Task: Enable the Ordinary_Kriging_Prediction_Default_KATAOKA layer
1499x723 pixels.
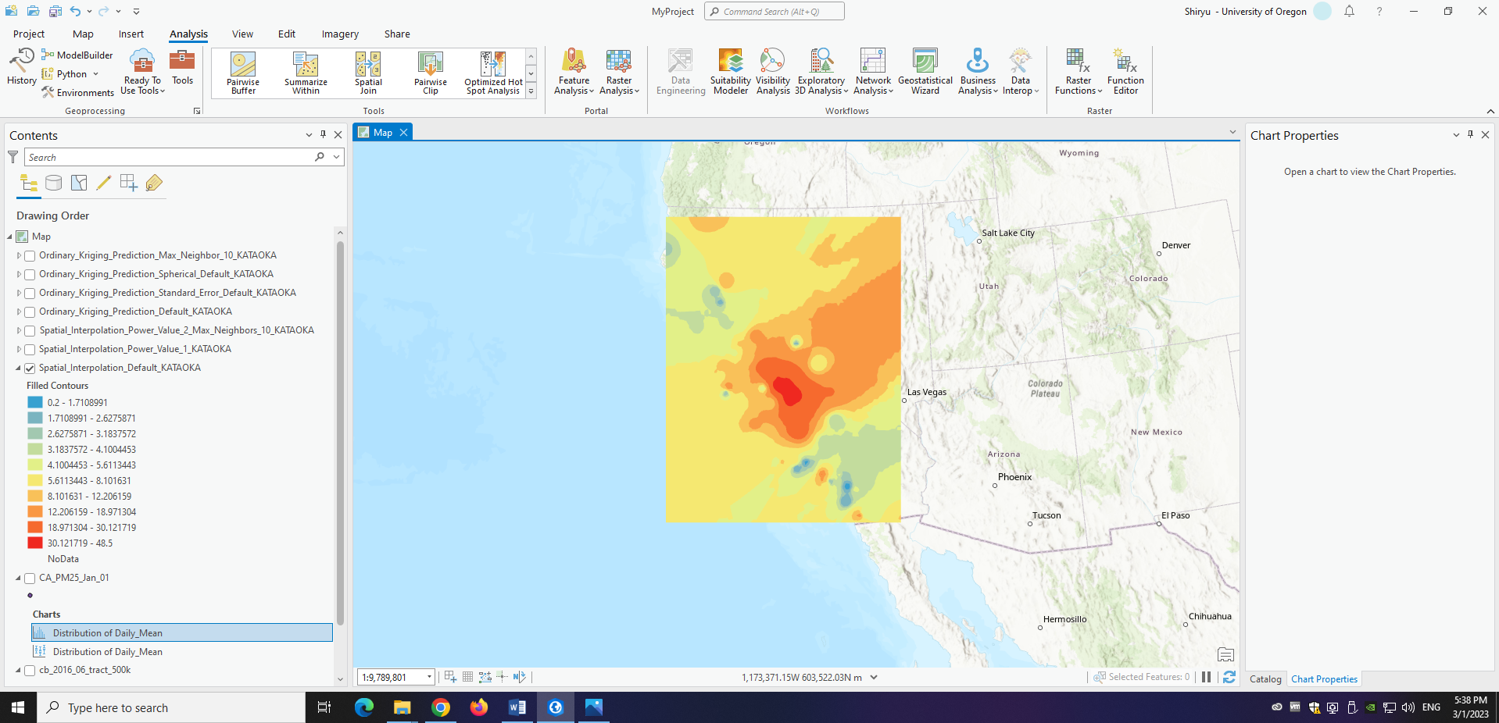Action: (29, 312)
